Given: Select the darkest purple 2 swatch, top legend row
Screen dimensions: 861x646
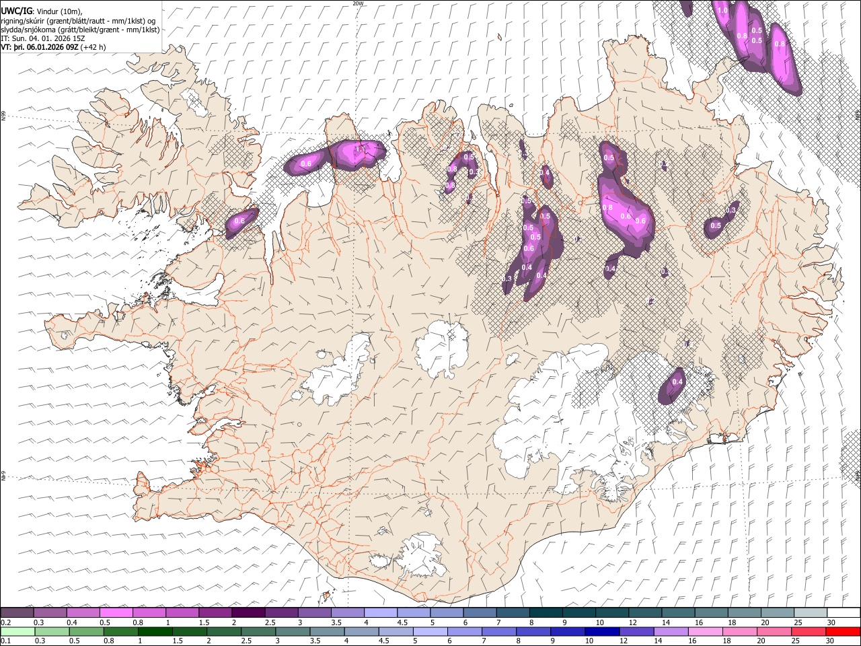Looking at the screenshot, I should pyautogui.click(x=248, y=613).
